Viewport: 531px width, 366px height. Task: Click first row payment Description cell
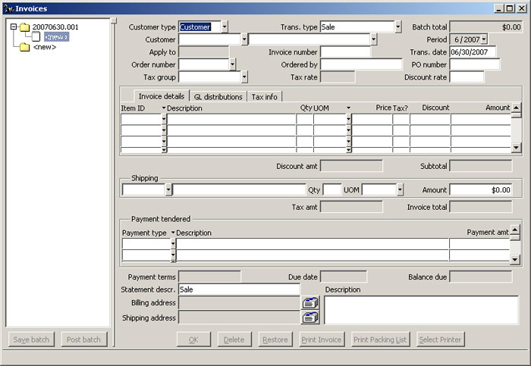point(313,243)
